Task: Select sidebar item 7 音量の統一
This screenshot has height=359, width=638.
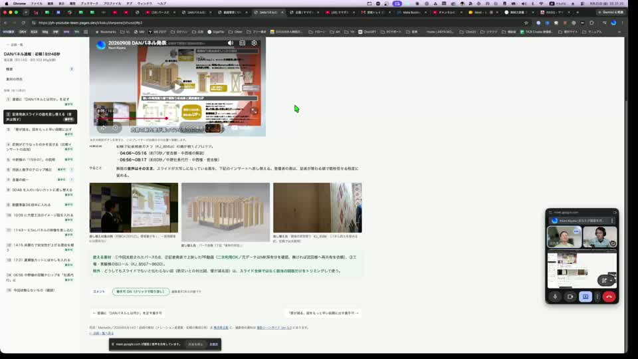Action: (x=39, y=179)
